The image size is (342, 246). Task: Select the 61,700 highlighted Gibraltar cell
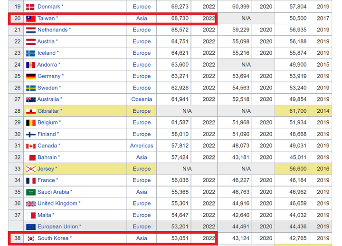click(x=292, y=111)
